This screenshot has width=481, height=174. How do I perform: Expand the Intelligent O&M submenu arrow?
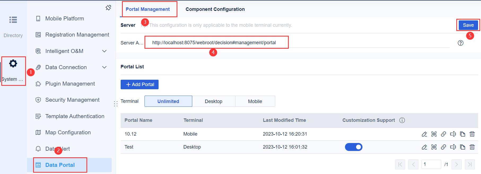104,51
